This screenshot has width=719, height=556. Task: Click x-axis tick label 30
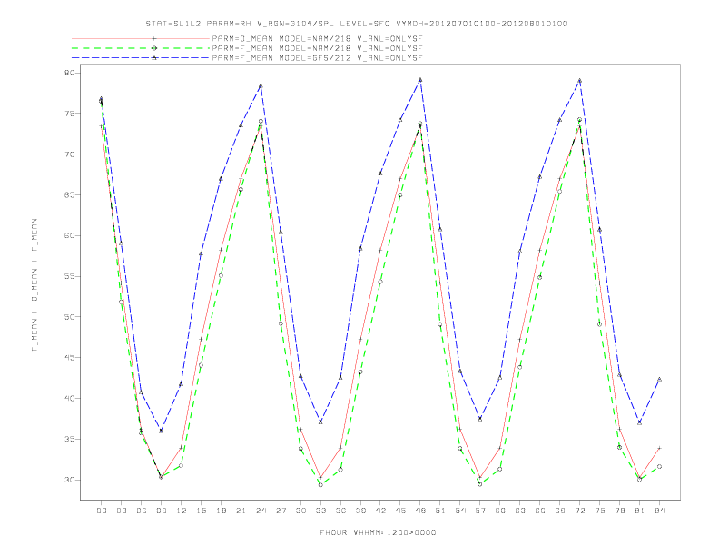(x=300, y=511)
